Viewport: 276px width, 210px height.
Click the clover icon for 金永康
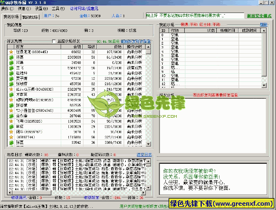11,116
